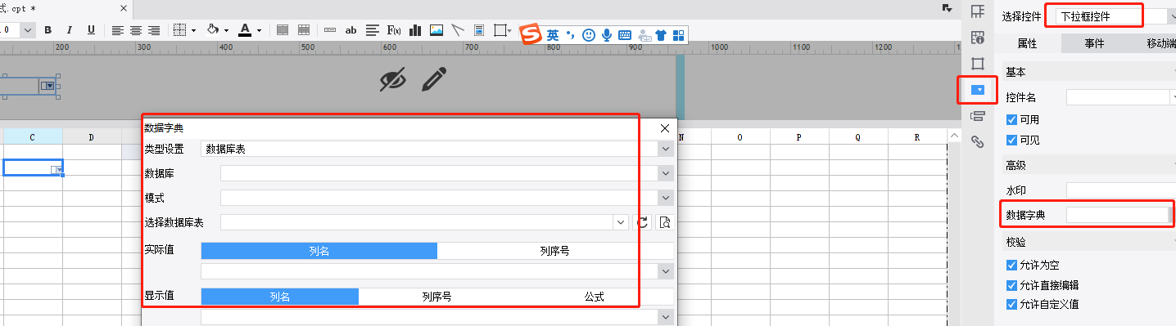Open the Sogou soft keyboard icon

pos(624,35)
